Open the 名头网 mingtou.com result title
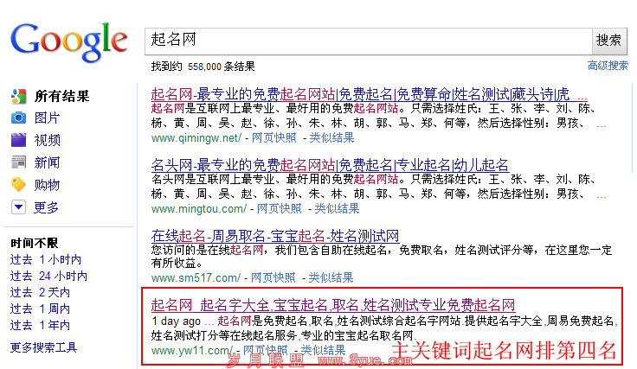The image size is (637, 369). 329,165
